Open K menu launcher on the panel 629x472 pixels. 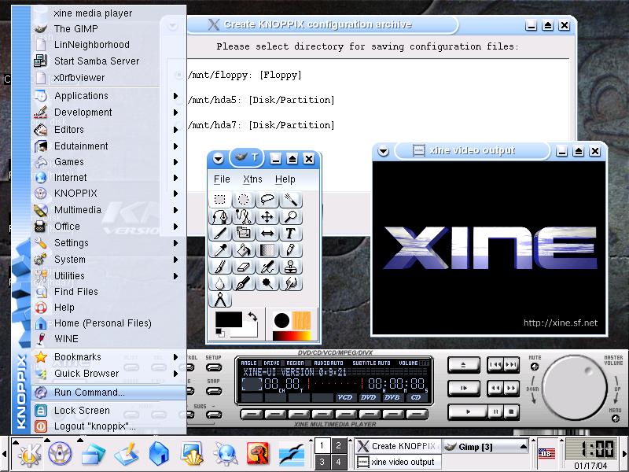(x=28, y=454)
